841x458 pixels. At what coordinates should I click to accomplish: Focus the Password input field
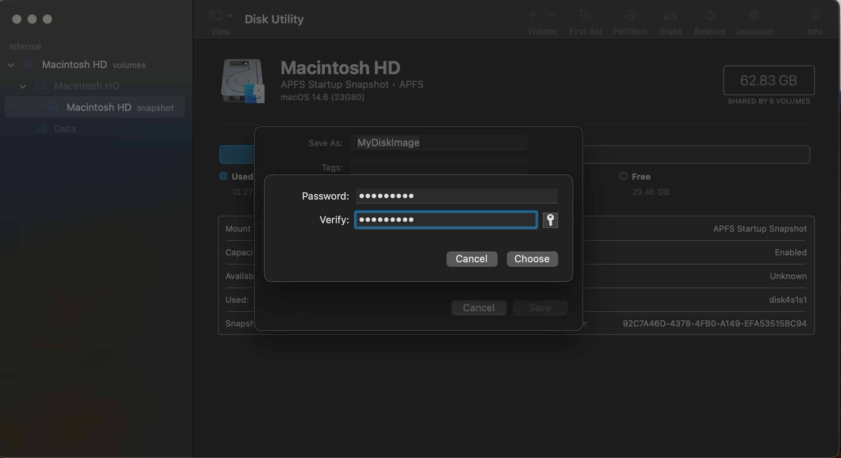click(456, 196)
